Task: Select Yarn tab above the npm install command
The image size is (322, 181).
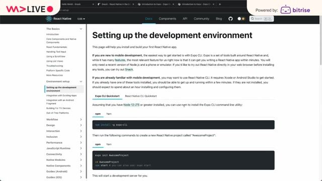Action: point(109,114)
